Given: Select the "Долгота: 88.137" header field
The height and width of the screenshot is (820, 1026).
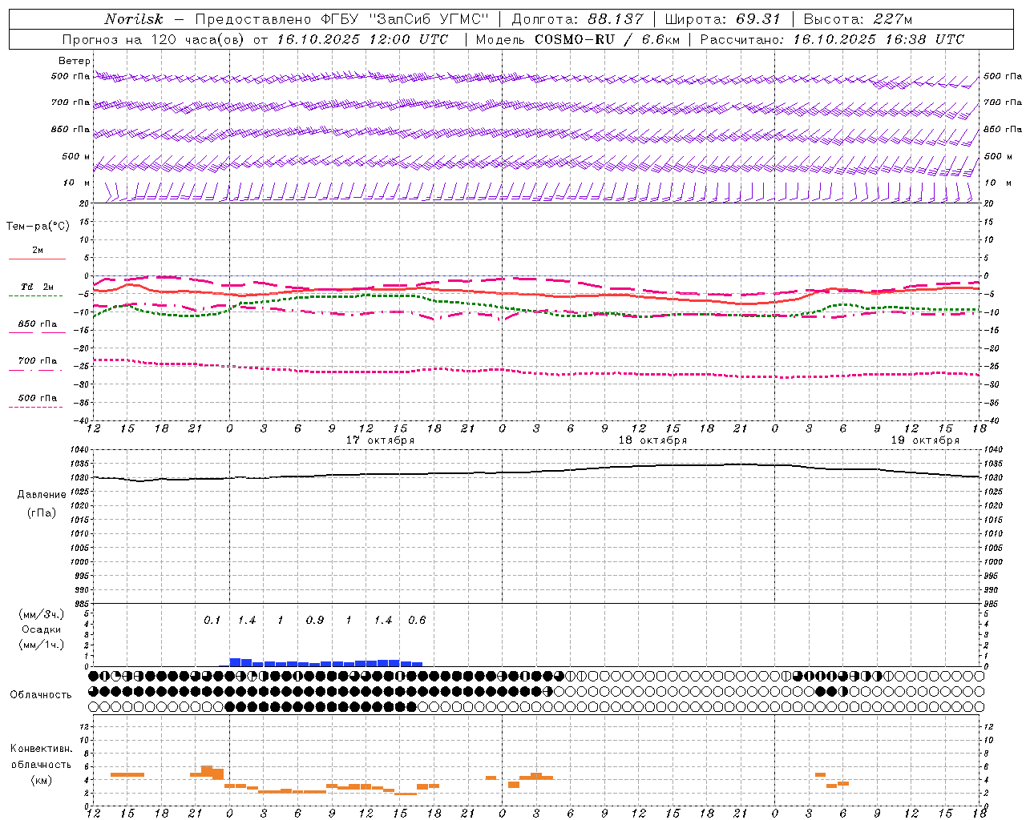Looking at the screenshot, I should pos(577,19).
